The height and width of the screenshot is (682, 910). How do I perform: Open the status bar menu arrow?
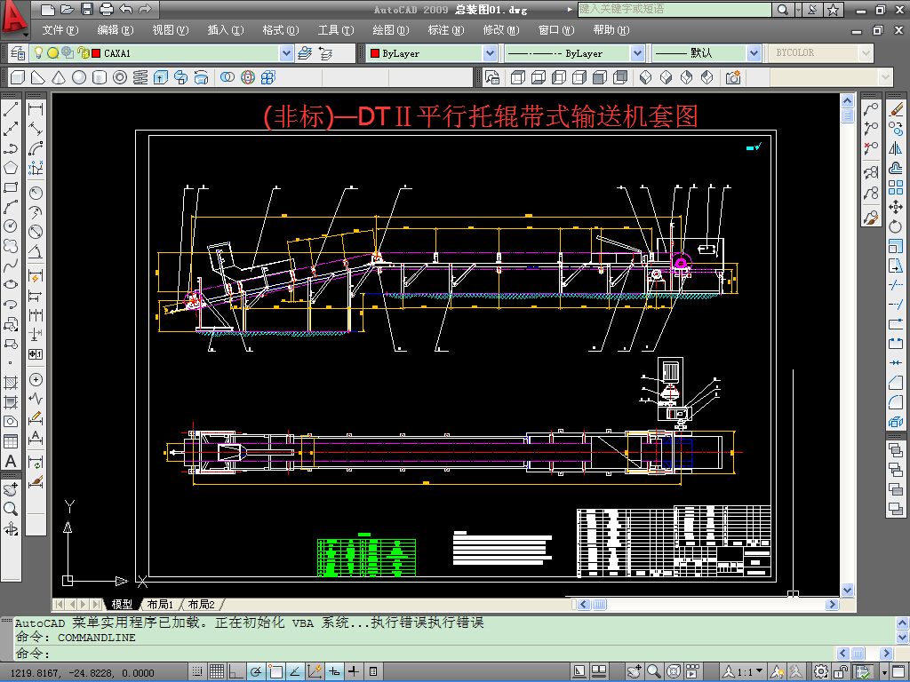(x=883, y=672)
